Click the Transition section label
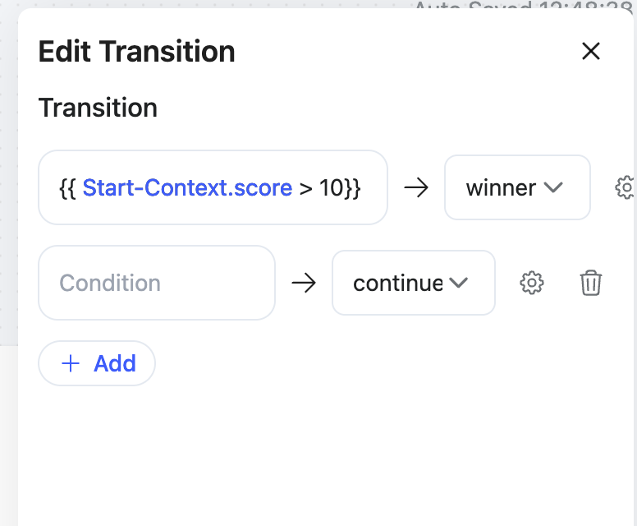 (98, 108)
